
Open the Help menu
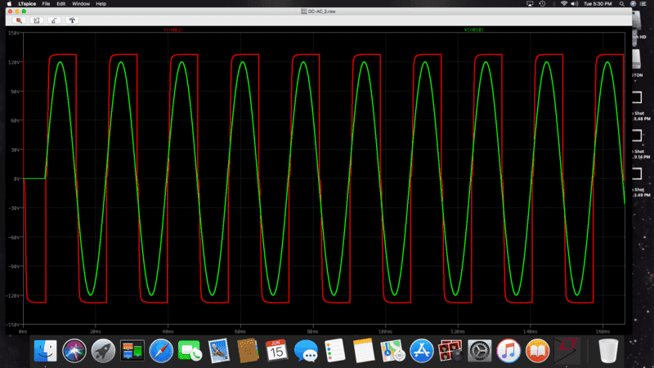[x=101, y=4]
